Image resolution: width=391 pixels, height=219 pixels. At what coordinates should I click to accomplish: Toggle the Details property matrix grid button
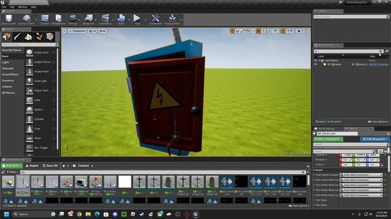[380, 151]
